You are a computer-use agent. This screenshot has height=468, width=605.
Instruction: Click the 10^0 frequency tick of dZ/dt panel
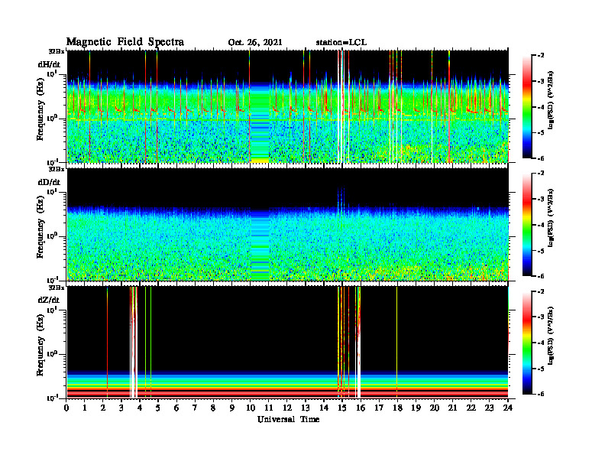[x=52, y=353]
